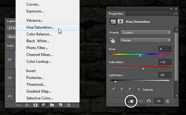Choose Gradient Map... from the menu
The image size is (186, 115).
[x=39, y=91]
